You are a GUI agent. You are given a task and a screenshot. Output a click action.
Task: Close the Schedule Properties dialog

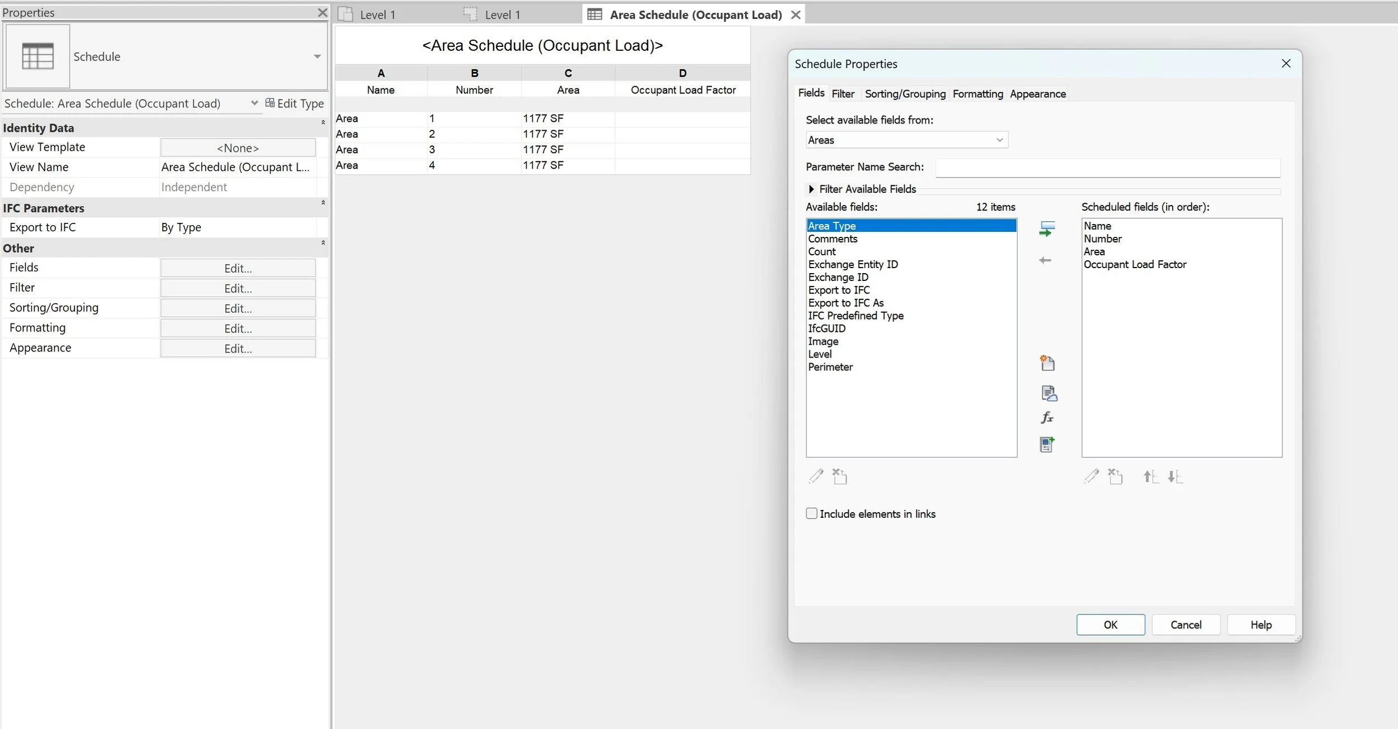pyautogui.click(x=1286, y=64)
